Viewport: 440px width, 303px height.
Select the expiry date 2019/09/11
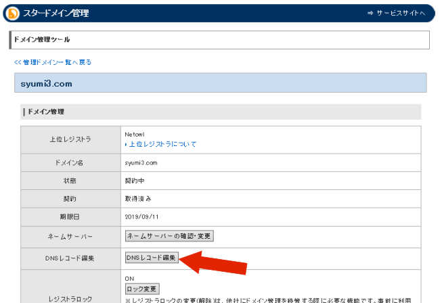point(141,218)
